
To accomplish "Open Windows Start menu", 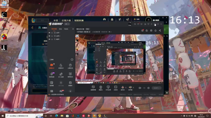I will [2, 116].
